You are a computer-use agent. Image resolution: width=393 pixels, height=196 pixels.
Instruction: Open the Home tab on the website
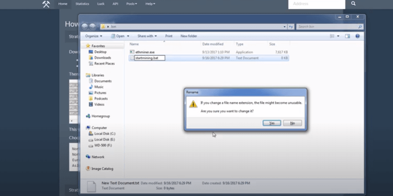tap(63, 4)
